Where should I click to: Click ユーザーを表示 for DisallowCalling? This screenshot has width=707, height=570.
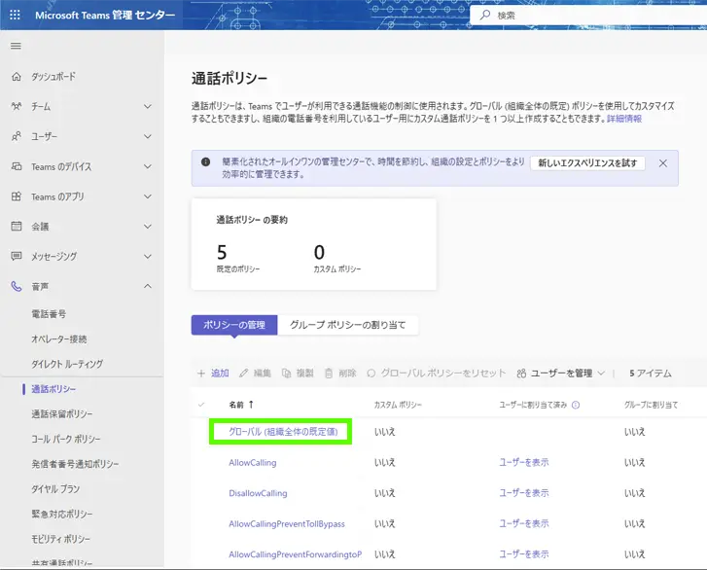click(524, 493)
